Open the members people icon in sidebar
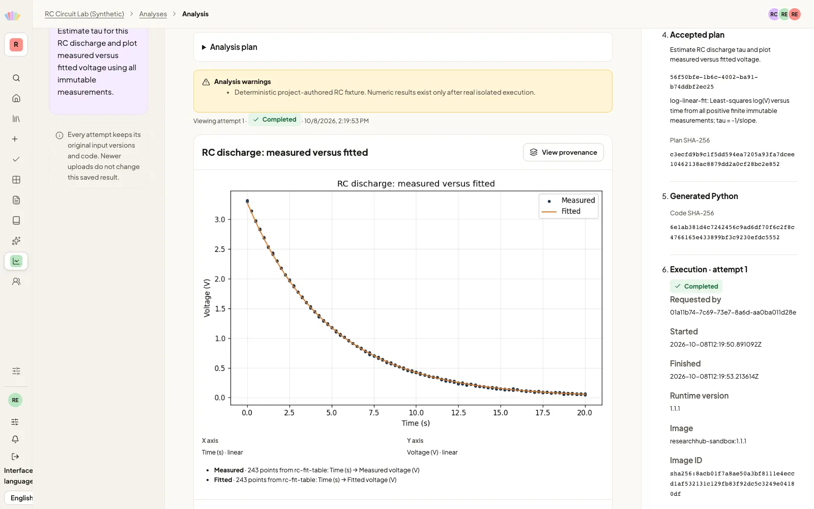 pyautogui.click(x=16, y=281)
